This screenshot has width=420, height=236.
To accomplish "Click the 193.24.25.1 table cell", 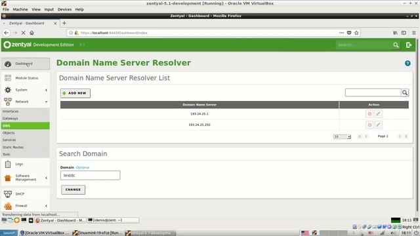I will (199, 113).
